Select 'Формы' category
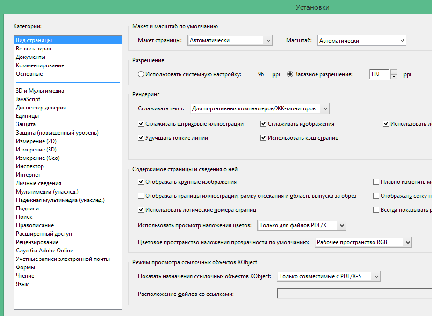The image size is (432, 316). [68, 267]
